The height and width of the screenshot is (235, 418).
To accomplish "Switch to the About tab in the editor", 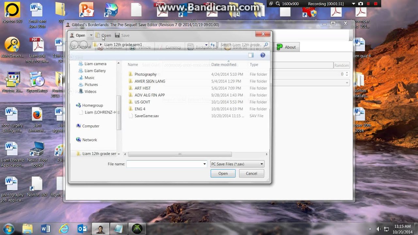I will coord(286,47).
